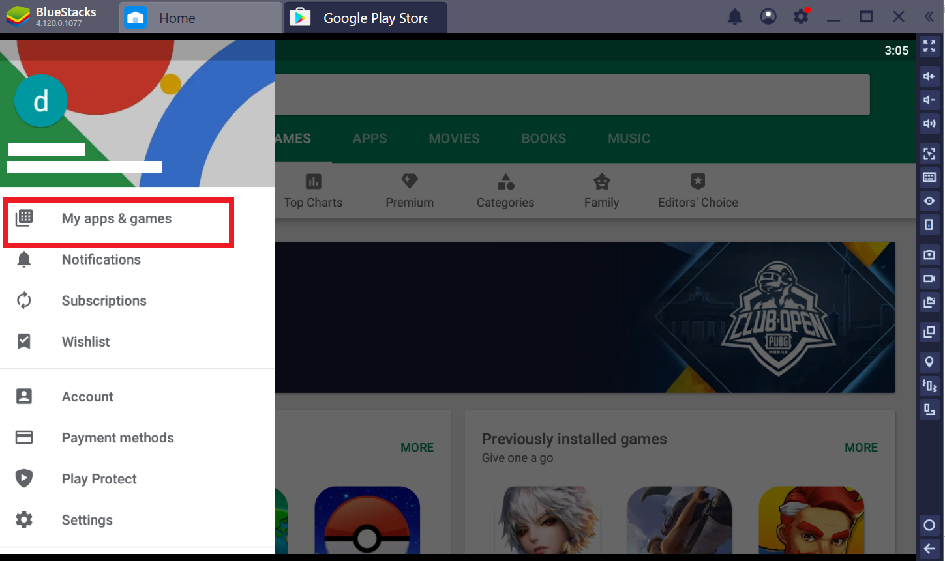
Task: Open the red-haired character game thumbnail
Action: [x=811, y=520]
